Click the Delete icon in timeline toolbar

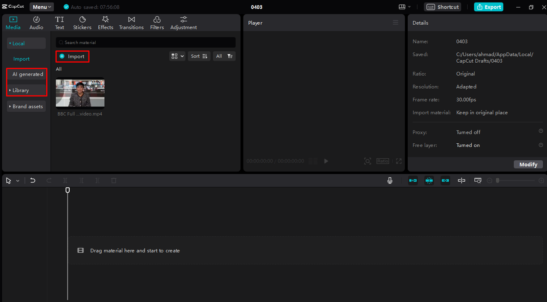point(114,180)
